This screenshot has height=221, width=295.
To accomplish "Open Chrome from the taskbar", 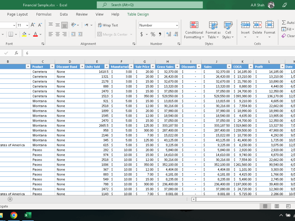I will tap(14, 215).
